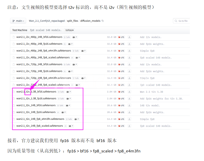This screenshot has width=204, height=161.
Task: Open the wan2.1_i2v_480p_14B_fp8_scaled.safetensors file
Action: [40, 58]
